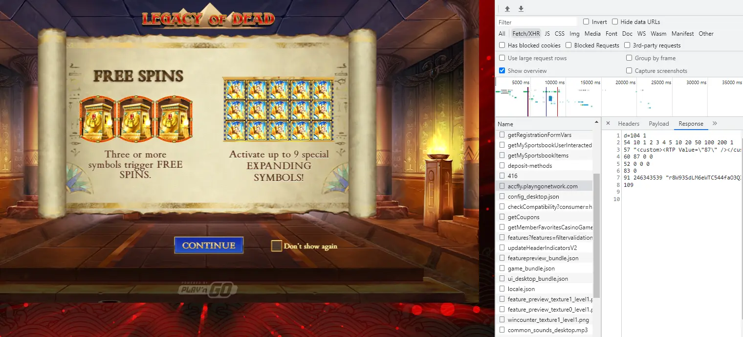The image size is (743, 337).
Task: Click checkbox beside locale.json row
Action: [502, 289]
